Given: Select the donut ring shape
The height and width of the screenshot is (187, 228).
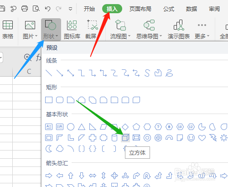Looking at the screenshot, I should click(147, 138).
